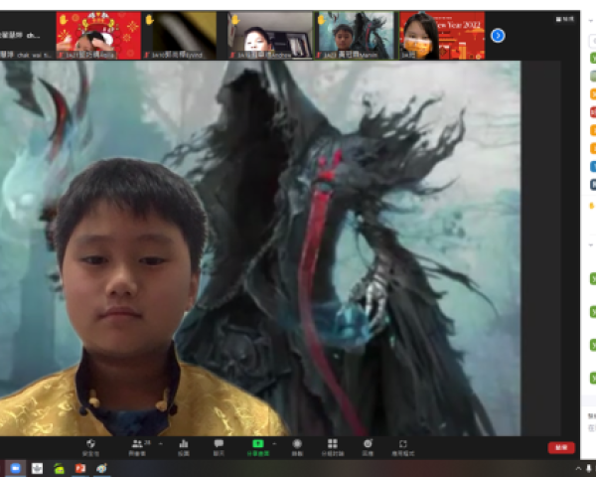Expand the arrow next to Participants
The image size is (596, 477).
tap(160, 443)
